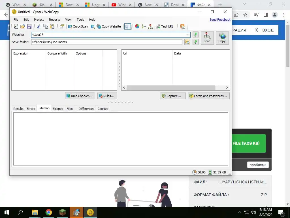Click the site diagram hierarchy icon
Image resolution: width=290 pixels, height=218 pixels.
click(x=150, y=26)
